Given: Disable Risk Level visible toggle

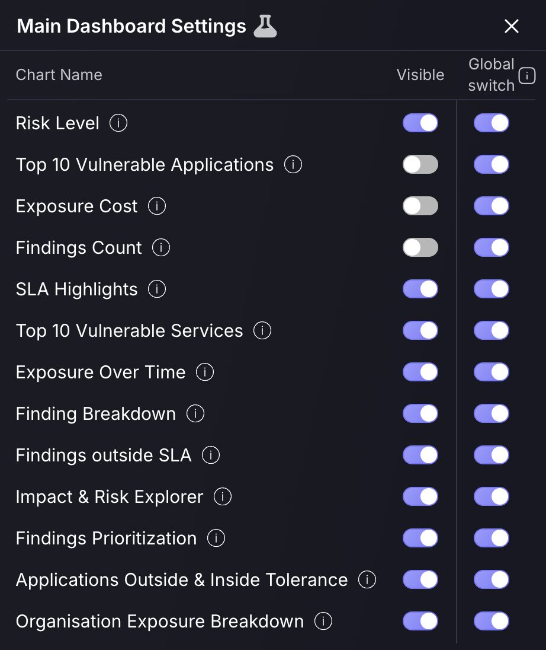Looking at the screenshot, I should 420,123.
